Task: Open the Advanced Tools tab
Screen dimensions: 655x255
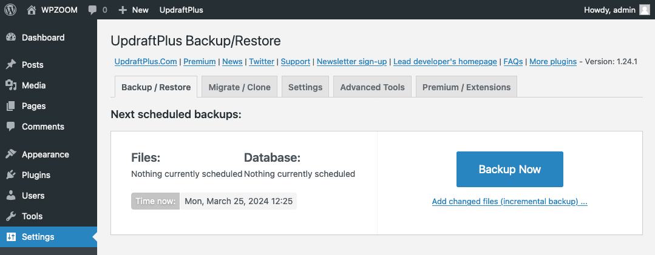Action: pos(372,87)
